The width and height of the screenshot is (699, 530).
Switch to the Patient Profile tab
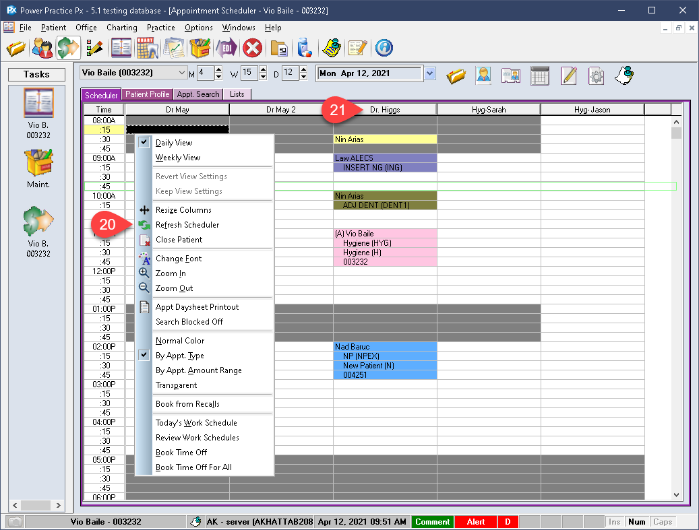(147, 94)
